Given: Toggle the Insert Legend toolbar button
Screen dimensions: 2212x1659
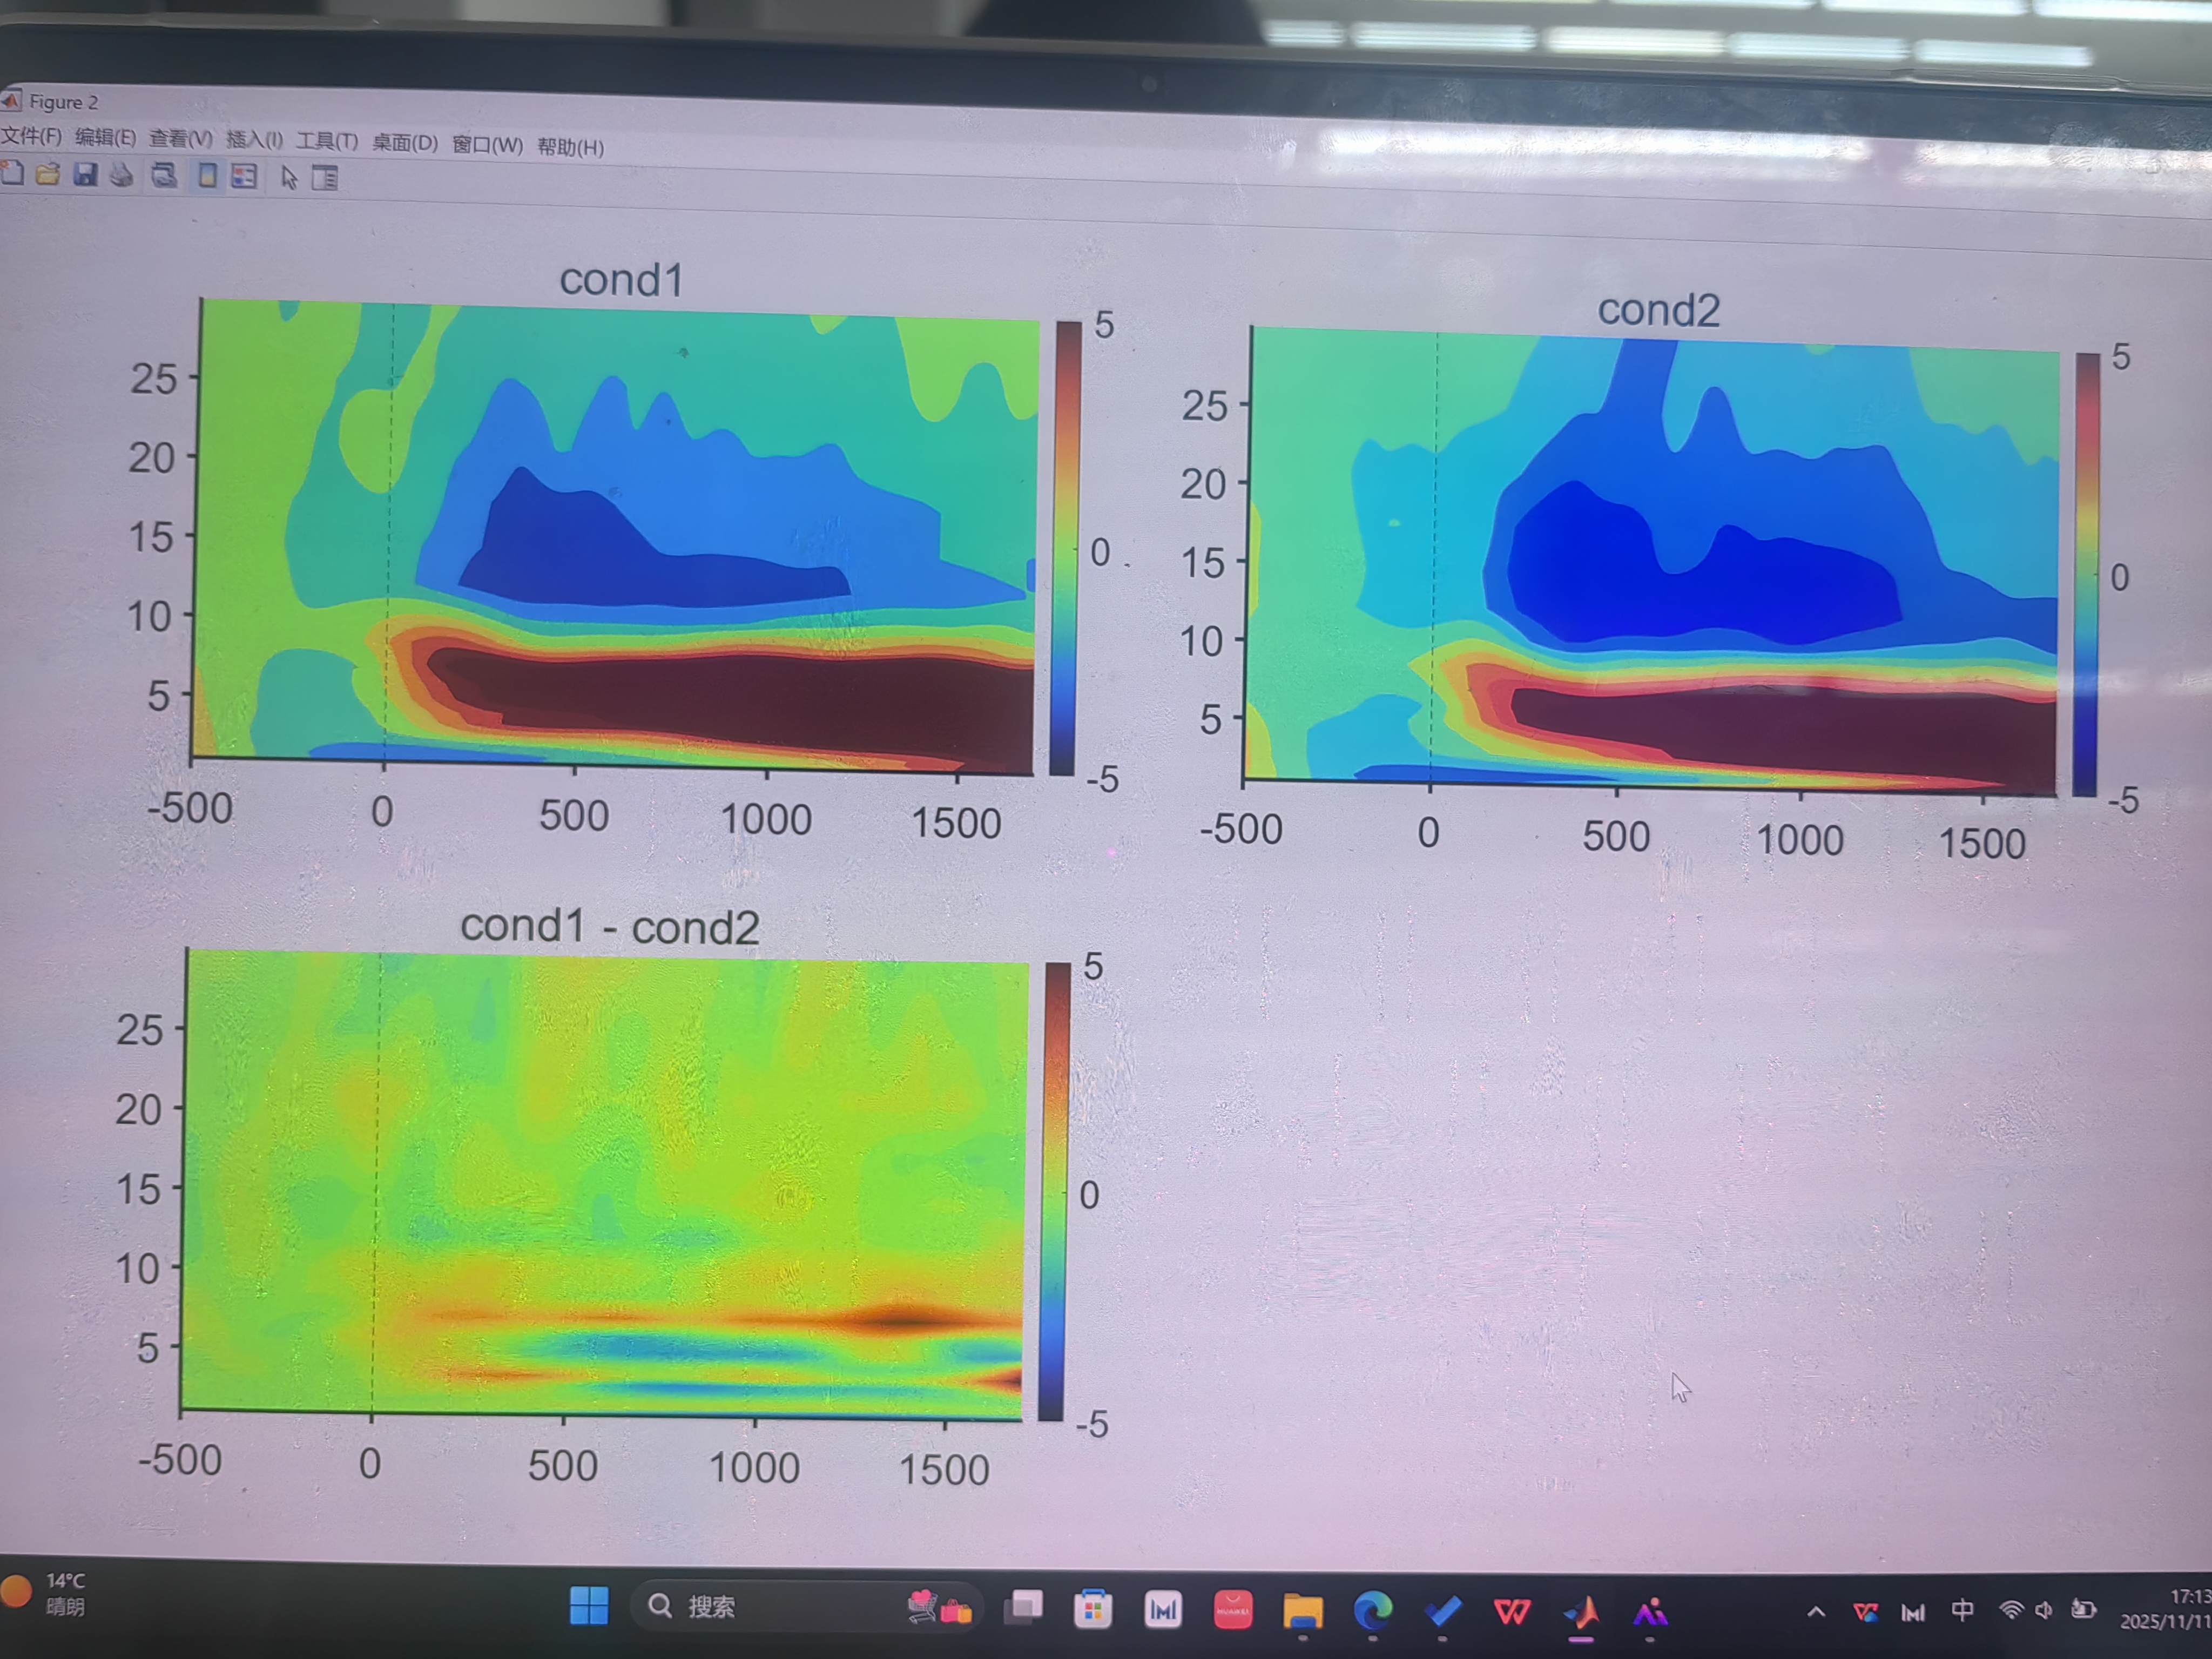Looking at the screenshot, I should [x=244, y=177].
